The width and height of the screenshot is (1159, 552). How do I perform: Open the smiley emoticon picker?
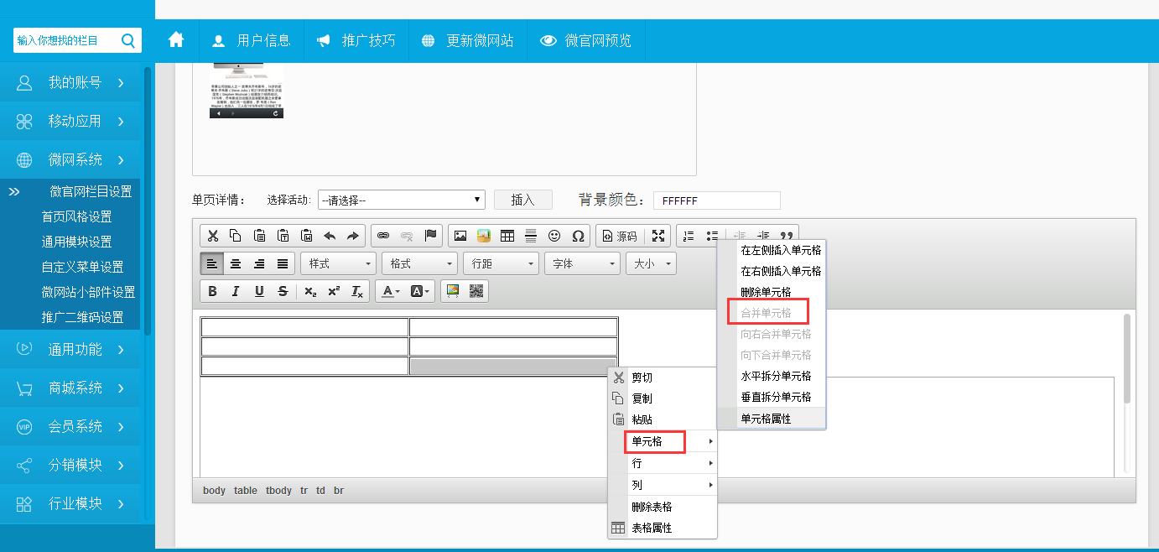point(554,237)
